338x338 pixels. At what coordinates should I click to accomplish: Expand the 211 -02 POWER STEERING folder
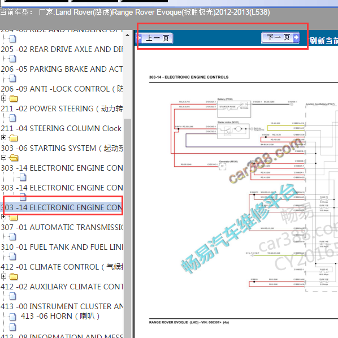point(3,98)
